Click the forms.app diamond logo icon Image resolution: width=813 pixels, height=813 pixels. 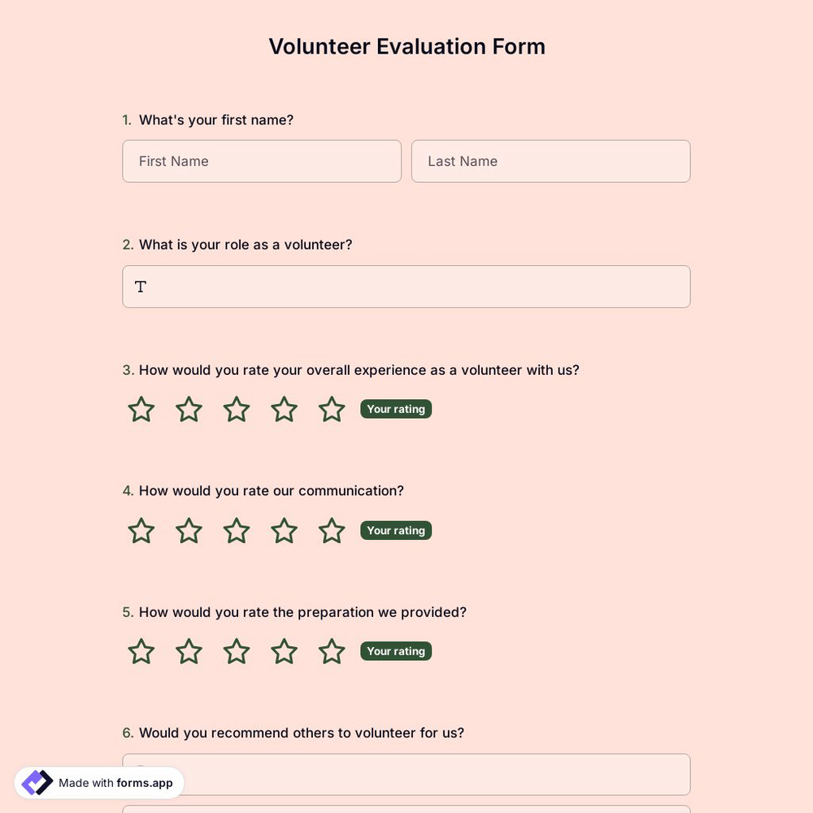point(37,782)
